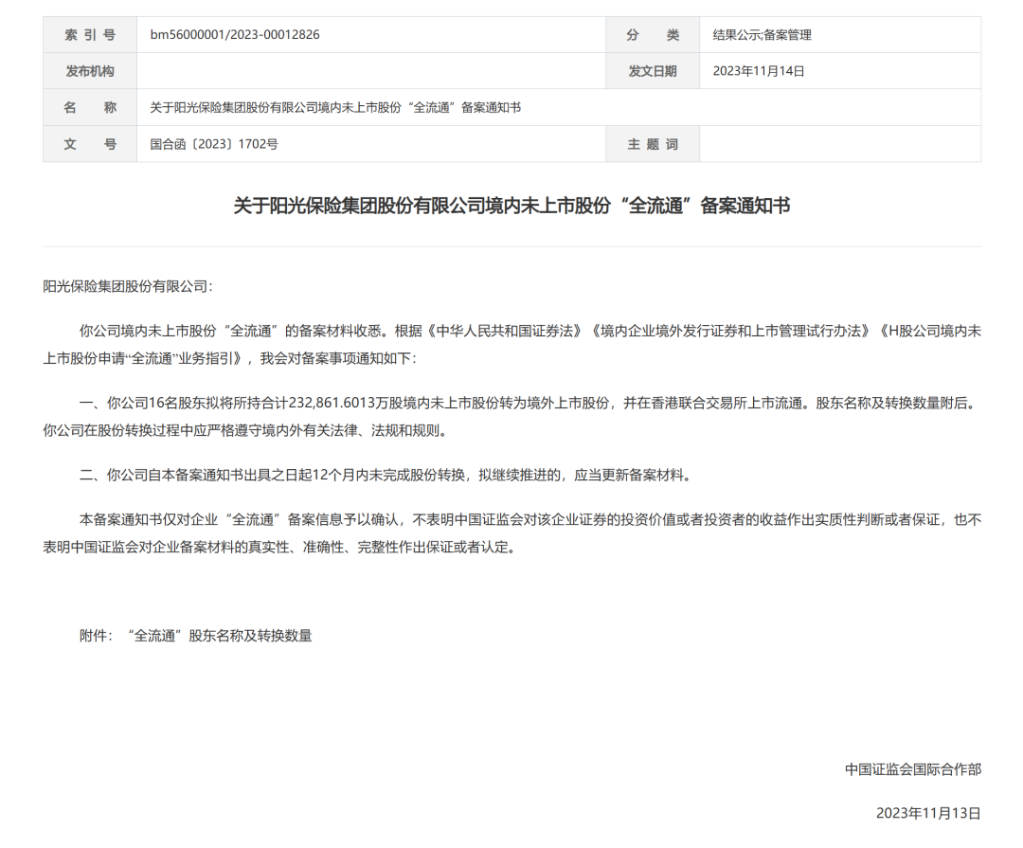Open attachment “全流通”股东名称及转换数量
Viewport: 1023px width, 848px height.
coord(221,636)
